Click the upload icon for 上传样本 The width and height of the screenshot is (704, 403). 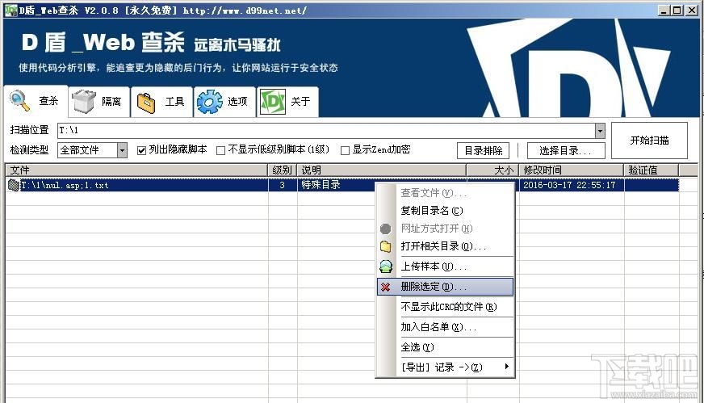386,267
